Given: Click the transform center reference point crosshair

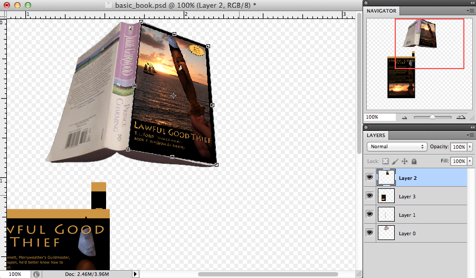Looking at the screenshot, I should pyautogui.click(x=173, y=96).
